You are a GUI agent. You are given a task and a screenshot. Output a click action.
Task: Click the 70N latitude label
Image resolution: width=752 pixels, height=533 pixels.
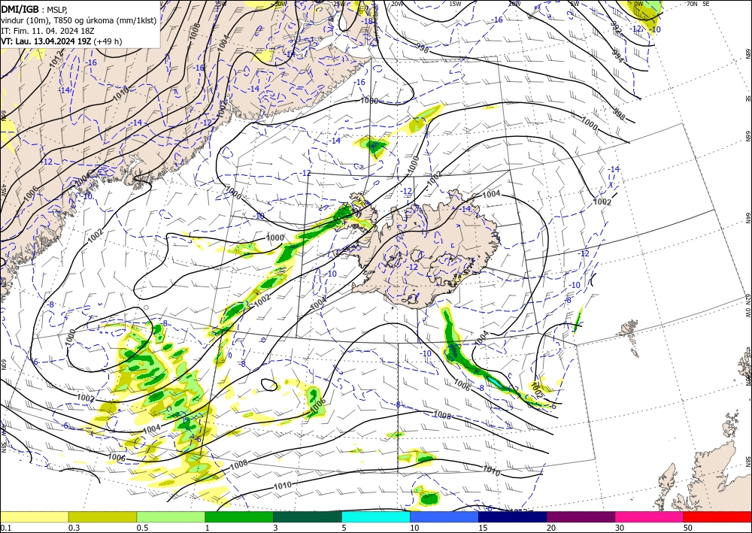tap(692, 3)
